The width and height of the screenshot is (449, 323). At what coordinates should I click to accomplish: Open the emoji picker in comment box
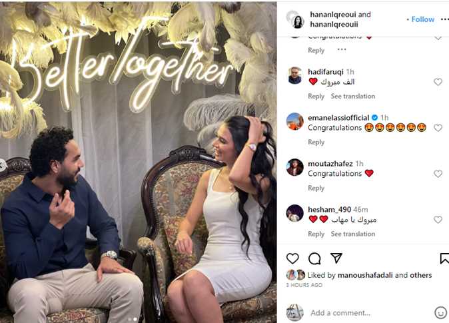[x=440, y=312]
